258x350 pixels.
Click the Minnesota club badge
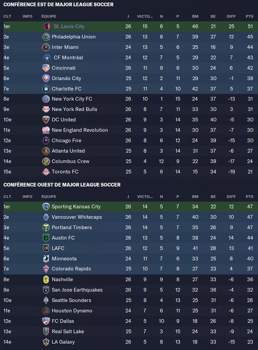coord(46,259)
